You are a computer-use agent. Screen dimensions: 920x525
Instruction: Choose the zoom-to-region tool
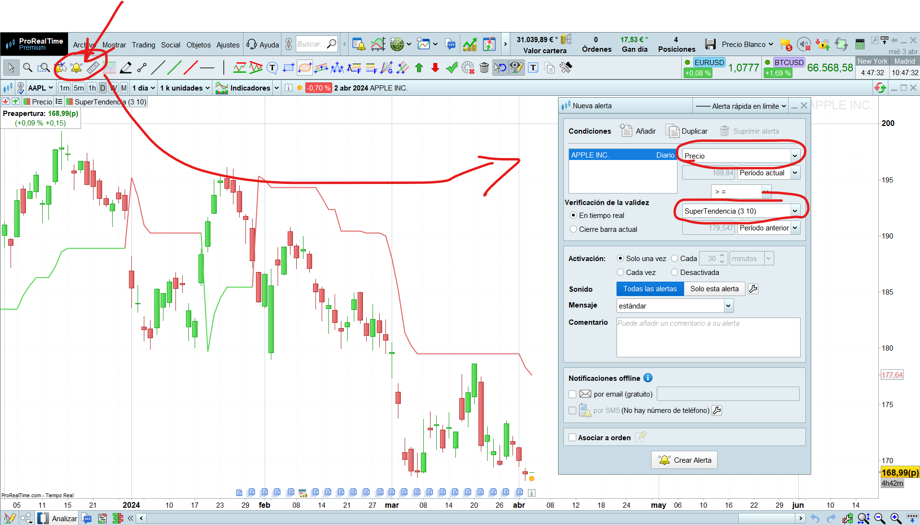pyautogui.click(x=44, y=68)
